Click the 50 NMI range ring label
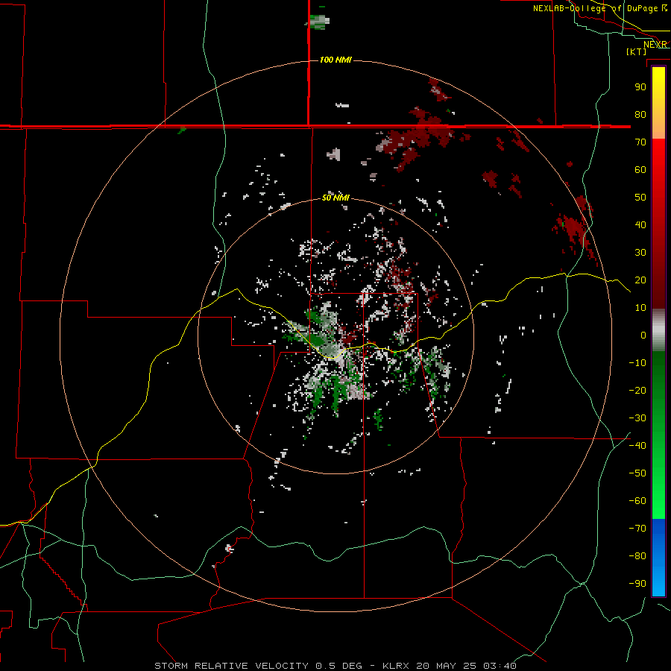671x671 pixels. [335, 198]
